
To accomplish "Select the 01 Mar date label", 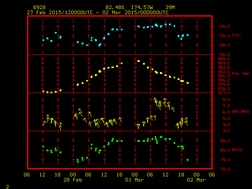I will 135,180.
